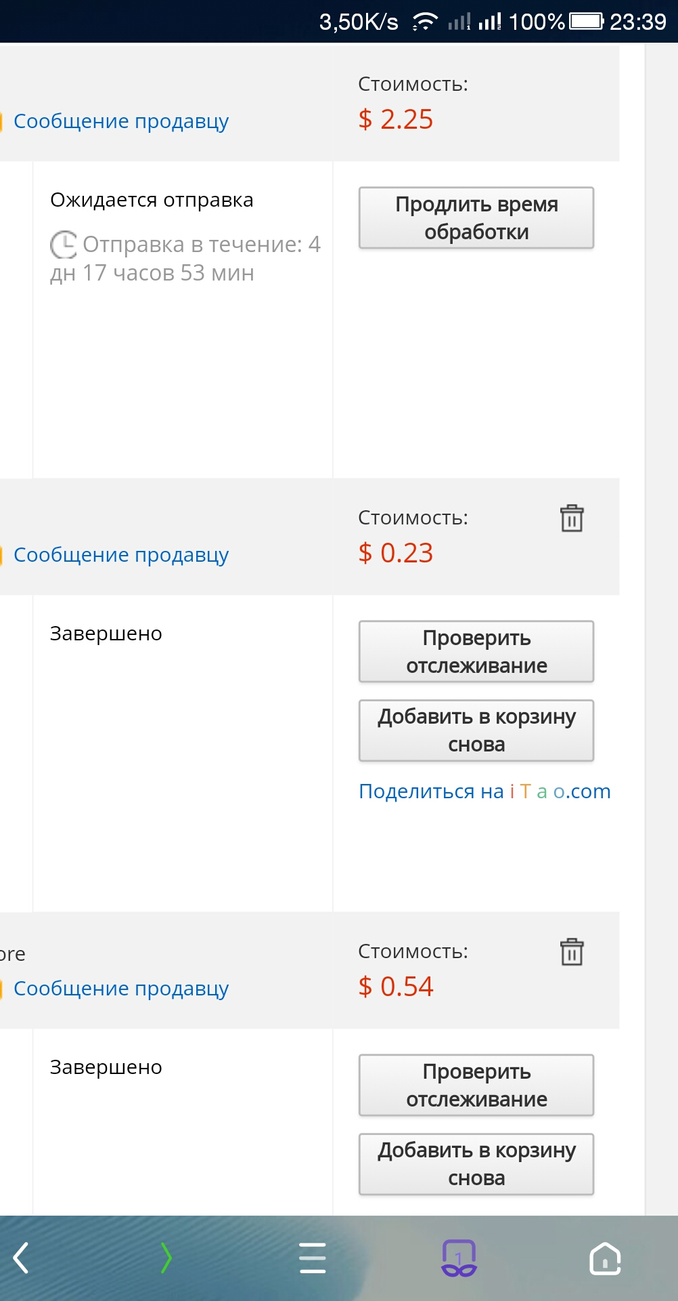Tap the browser back arrow
The image size is (678, 1301).
(21, 1258)
